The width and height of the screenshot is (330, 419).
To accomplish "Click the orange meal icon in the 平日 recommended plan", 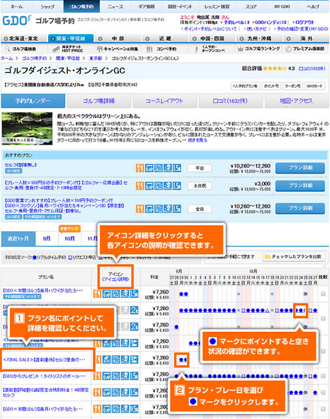I will tap(140, 168).
